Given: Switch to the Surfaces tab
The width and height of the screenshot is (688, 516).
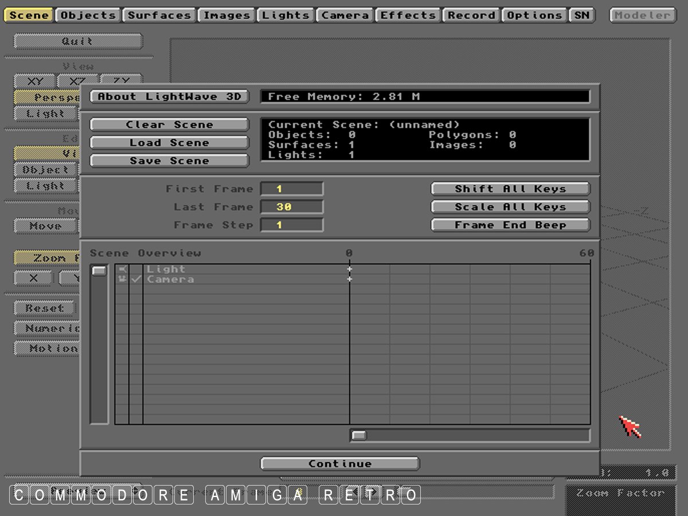Looking at the screenshot, I should click(x=159, y=15).
